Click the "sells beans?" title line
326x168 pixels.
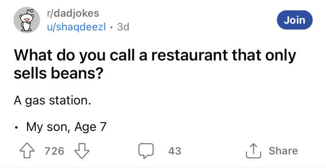tap(58, 74)
